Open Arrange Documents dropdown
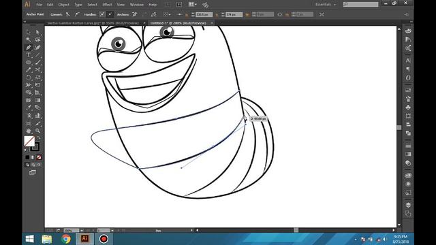Screen dimensions: 436x245 point(192,5)
